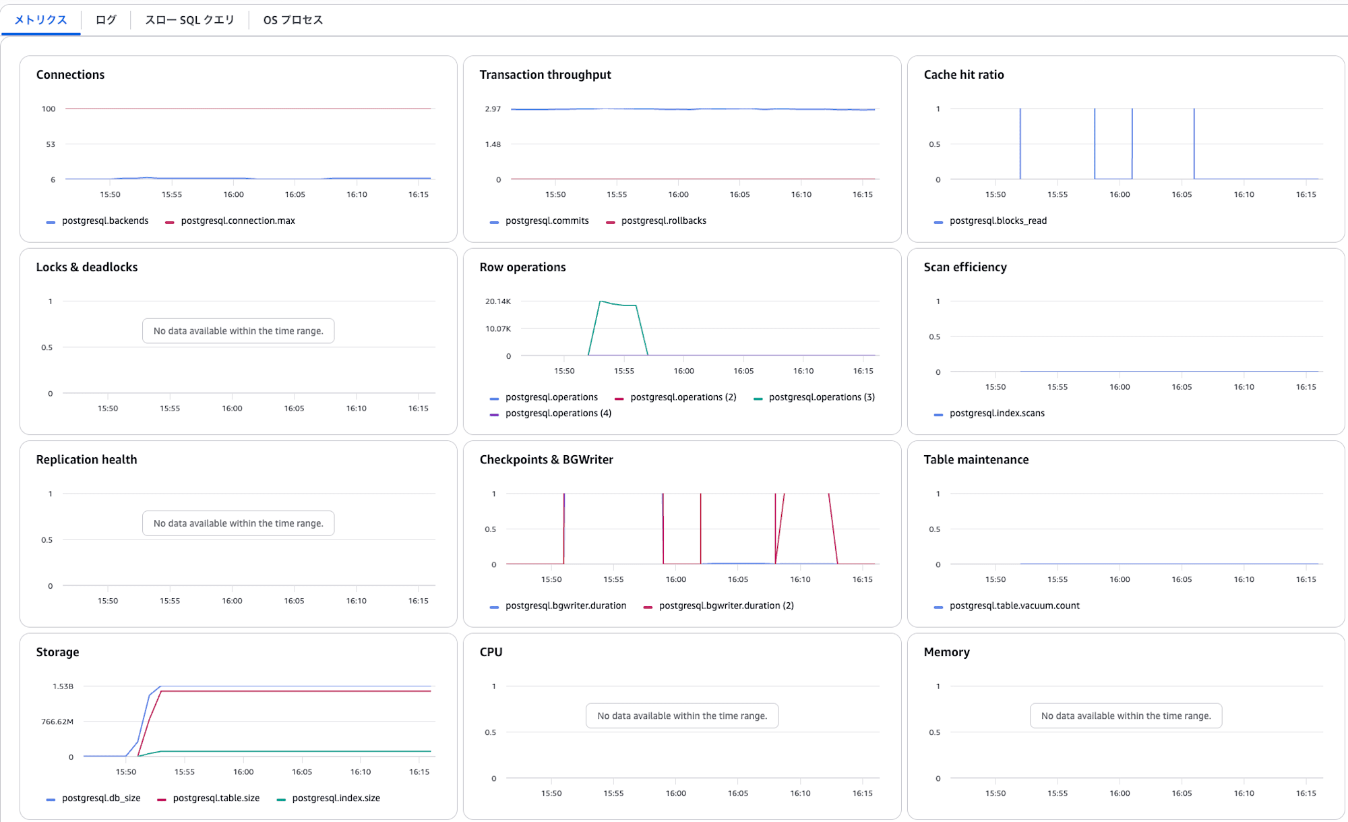
Task: Click the 766.62M axis label in Storage
Action: point(57,722)
